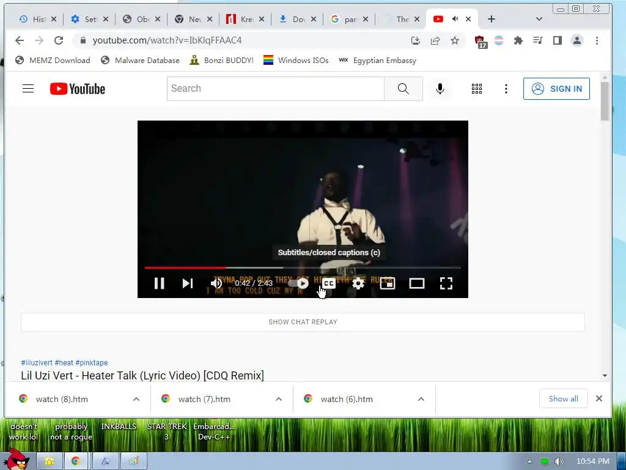The image size is (626, 470).
Task: Search with your voice microphone
Action: click(x=440, y=89)
